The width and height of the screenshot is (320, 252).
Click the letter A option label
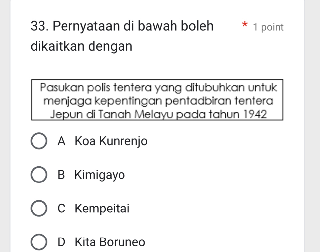coord(61,142)
